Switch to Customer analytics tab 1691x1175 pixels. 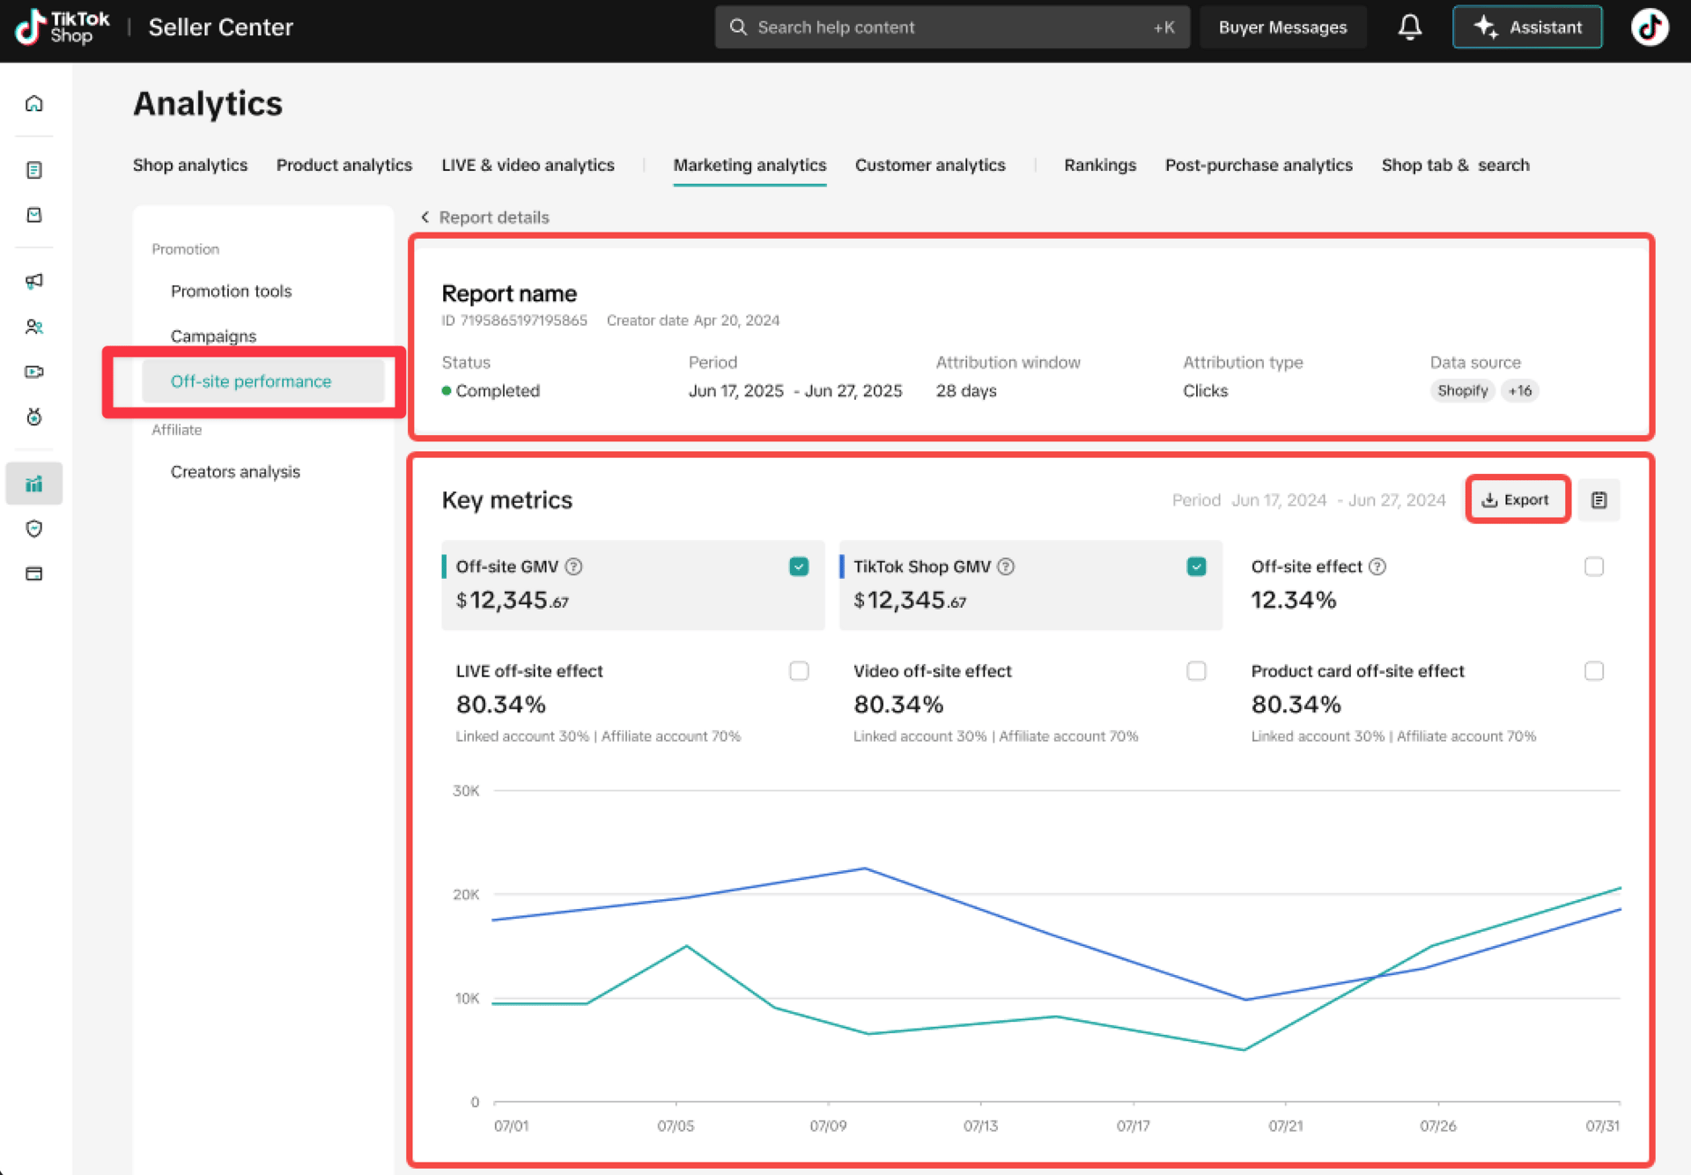point(929,166)
